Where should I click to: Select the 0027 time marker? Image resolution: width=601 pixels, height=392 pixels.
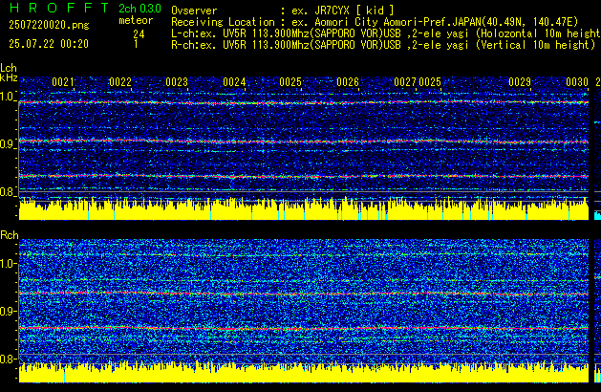[405, 82]
